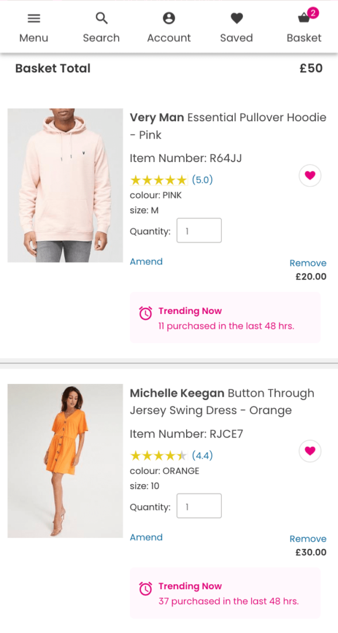Click alarm clock icon on dress Trending box

click(x=146, y=588)
